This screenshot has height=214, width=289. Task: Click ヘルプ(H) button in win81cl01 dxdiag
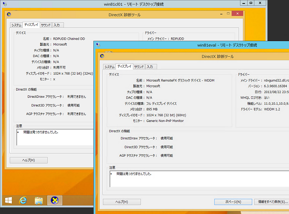tap(29, 160)
